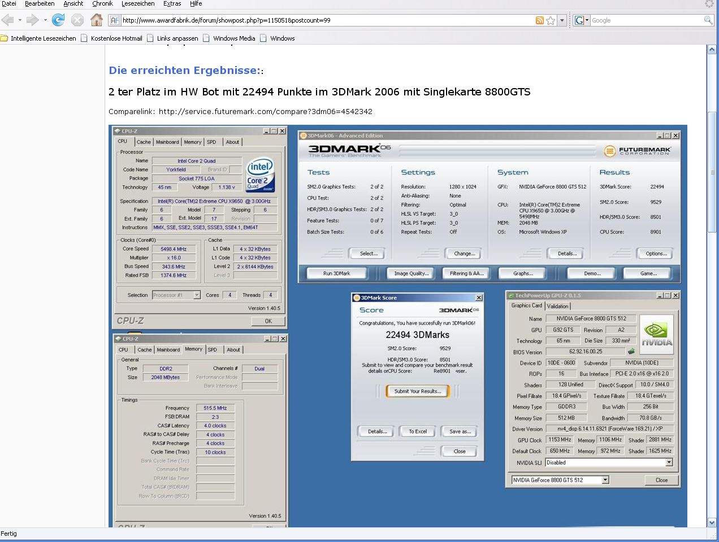Open the Datei menu
This screenshot has height=542, width=719.
pyautogui.click(x=9, y=3)
